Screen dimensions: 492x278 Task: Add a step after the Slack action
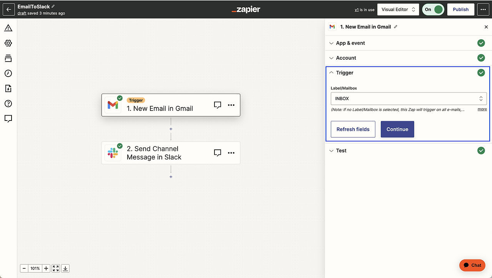pos(171,177)
